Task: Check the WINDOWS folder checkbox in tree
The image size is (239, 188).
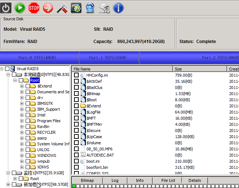Action: click(28, 155)
